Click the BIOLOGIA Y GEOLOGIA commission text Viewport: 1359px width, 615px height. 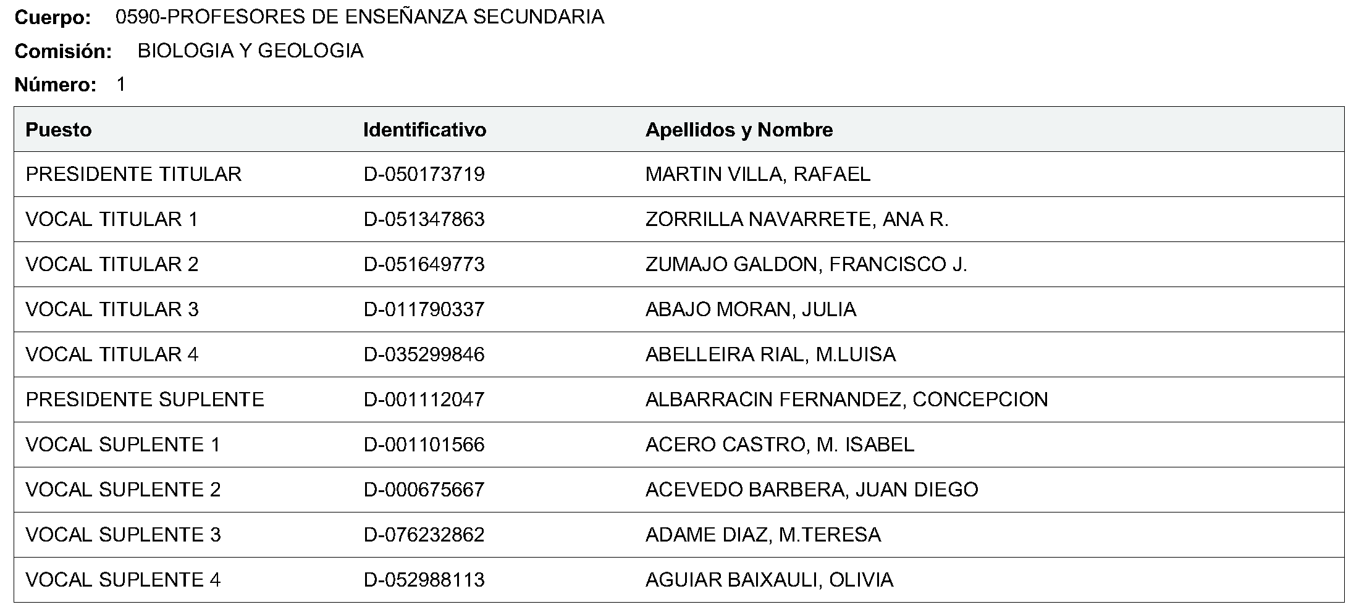250,51
